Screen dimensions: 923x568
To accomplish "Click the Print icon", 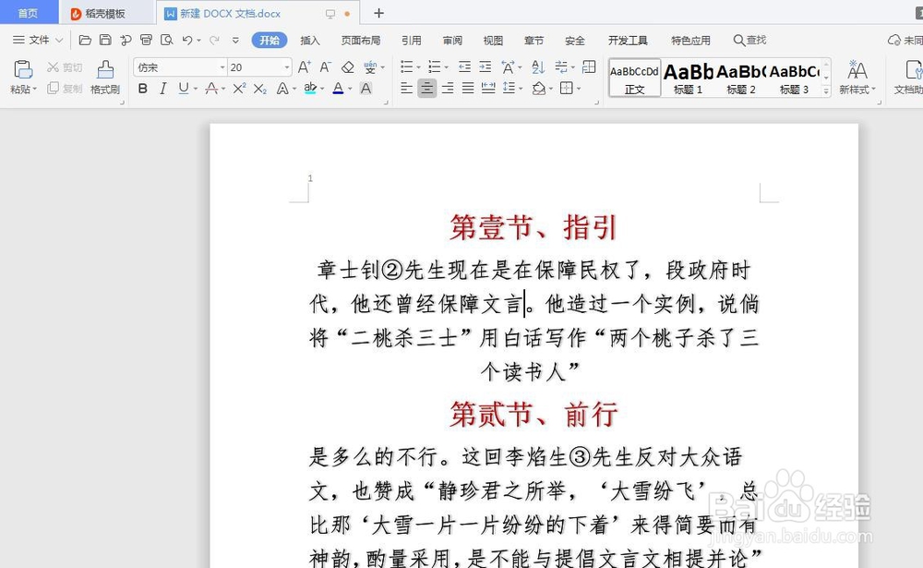I will coord(147,40).
